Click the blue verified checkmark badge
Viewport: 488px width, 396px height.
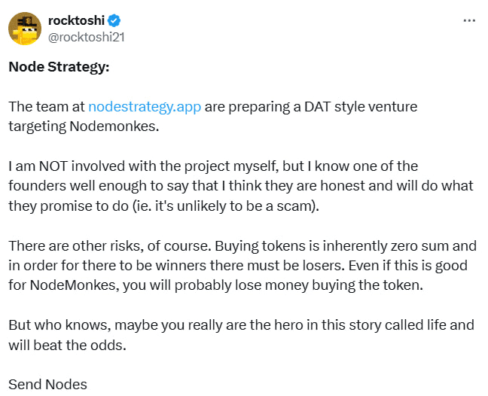114,20
